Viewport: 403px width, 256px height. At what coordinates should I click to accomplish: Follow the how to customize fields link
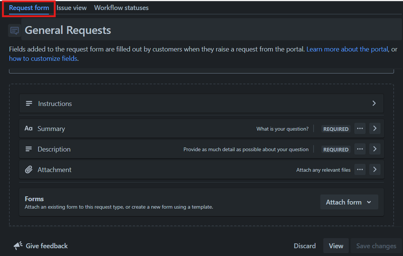tap(43, 58)
